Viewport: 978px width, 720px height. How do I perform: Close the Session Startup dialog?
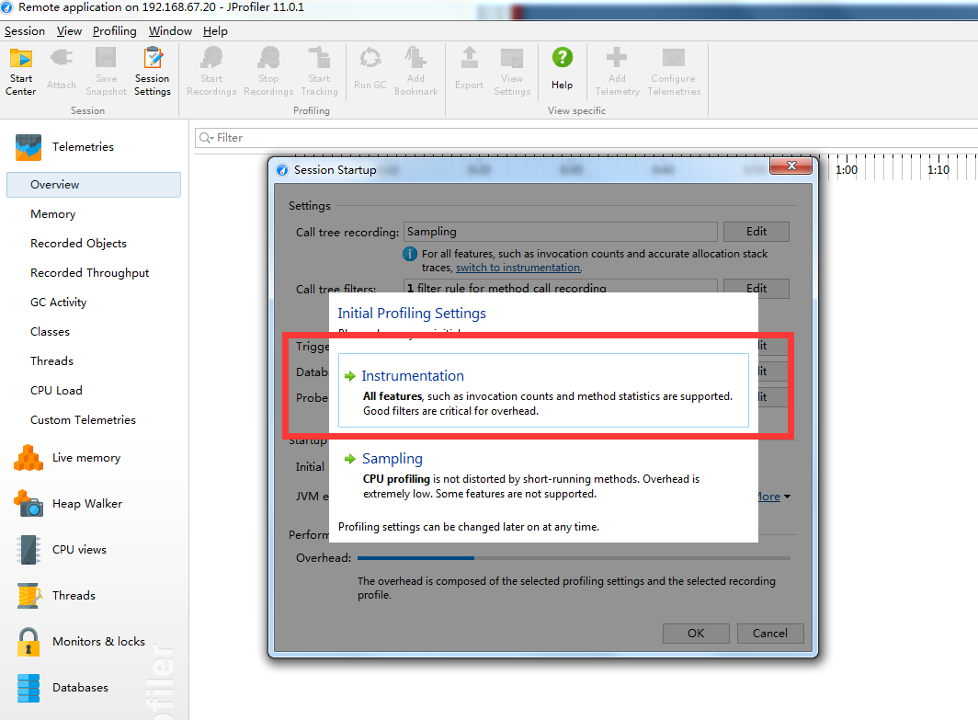pos(790,166)
